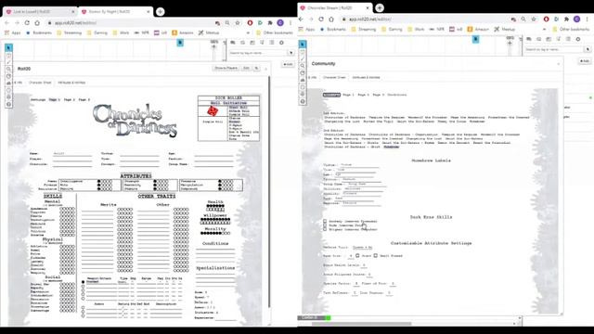Switch to Character Sheet tab in left window

tap(40, 83)
